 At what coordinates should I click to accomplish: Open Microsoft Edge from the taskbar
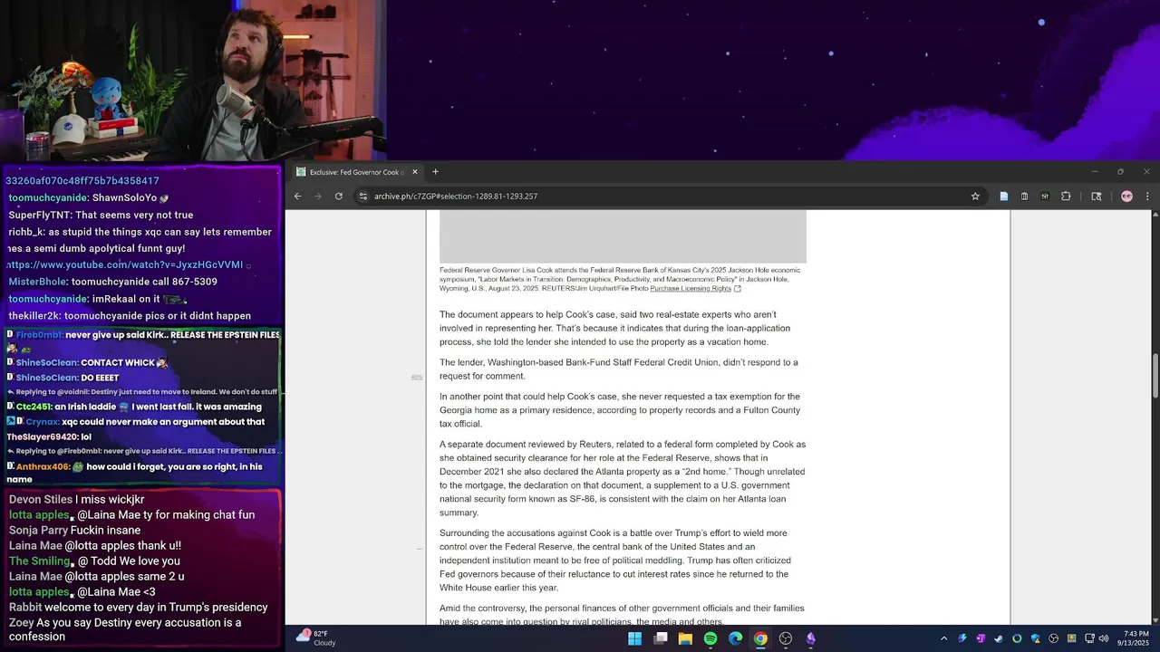coord(735,638)
